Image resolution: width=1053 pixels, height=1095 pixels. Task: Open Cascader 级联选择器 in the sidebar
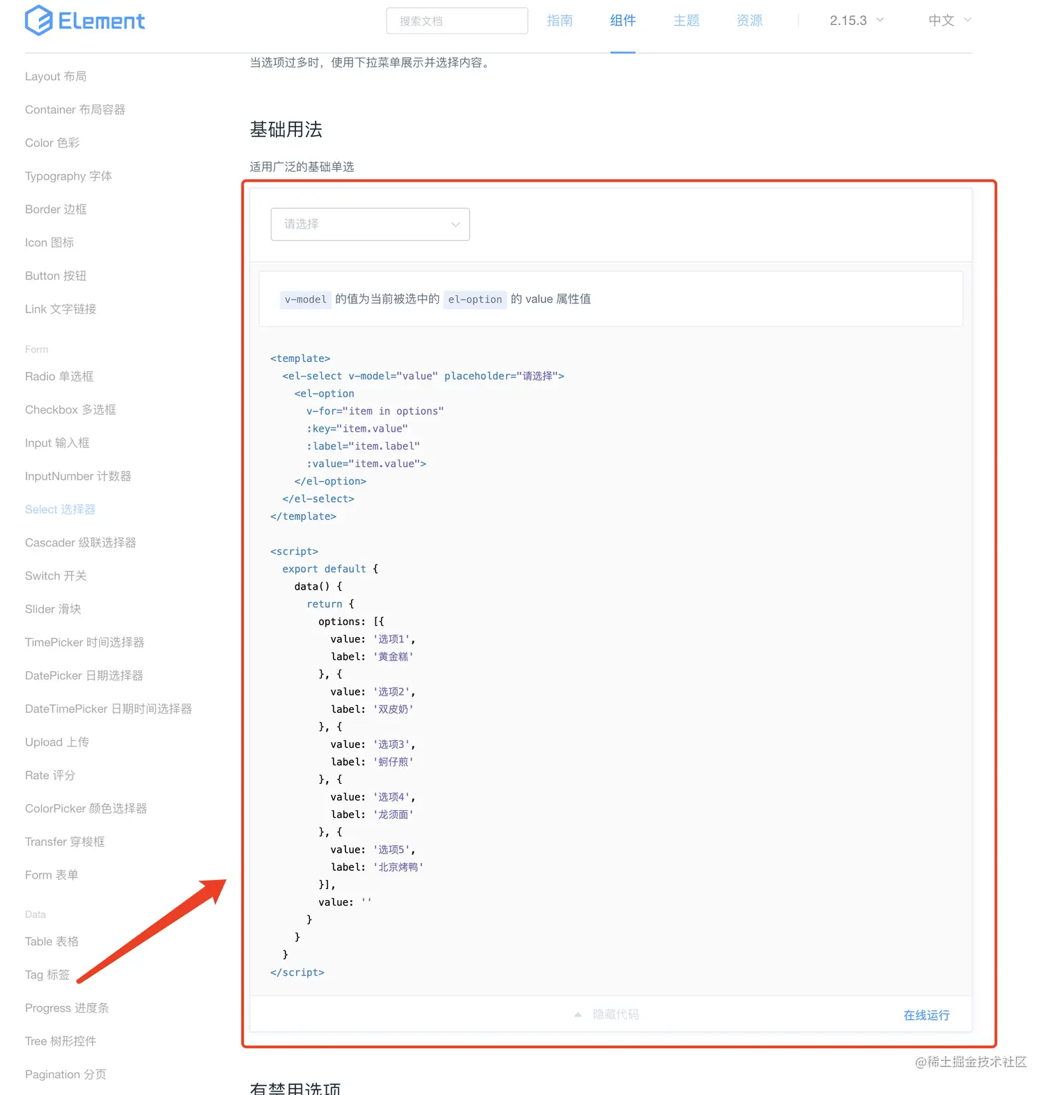click(x=81, y=543)
